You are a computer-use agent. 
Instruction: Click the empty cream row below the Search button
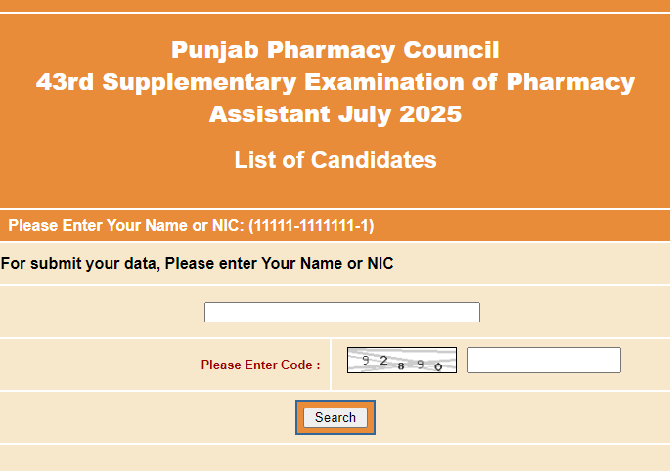click(335, 458)
